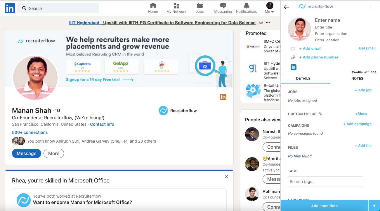Click the Retail promoted ad logo
Screen dimensions: 380x211
point(253,91)
